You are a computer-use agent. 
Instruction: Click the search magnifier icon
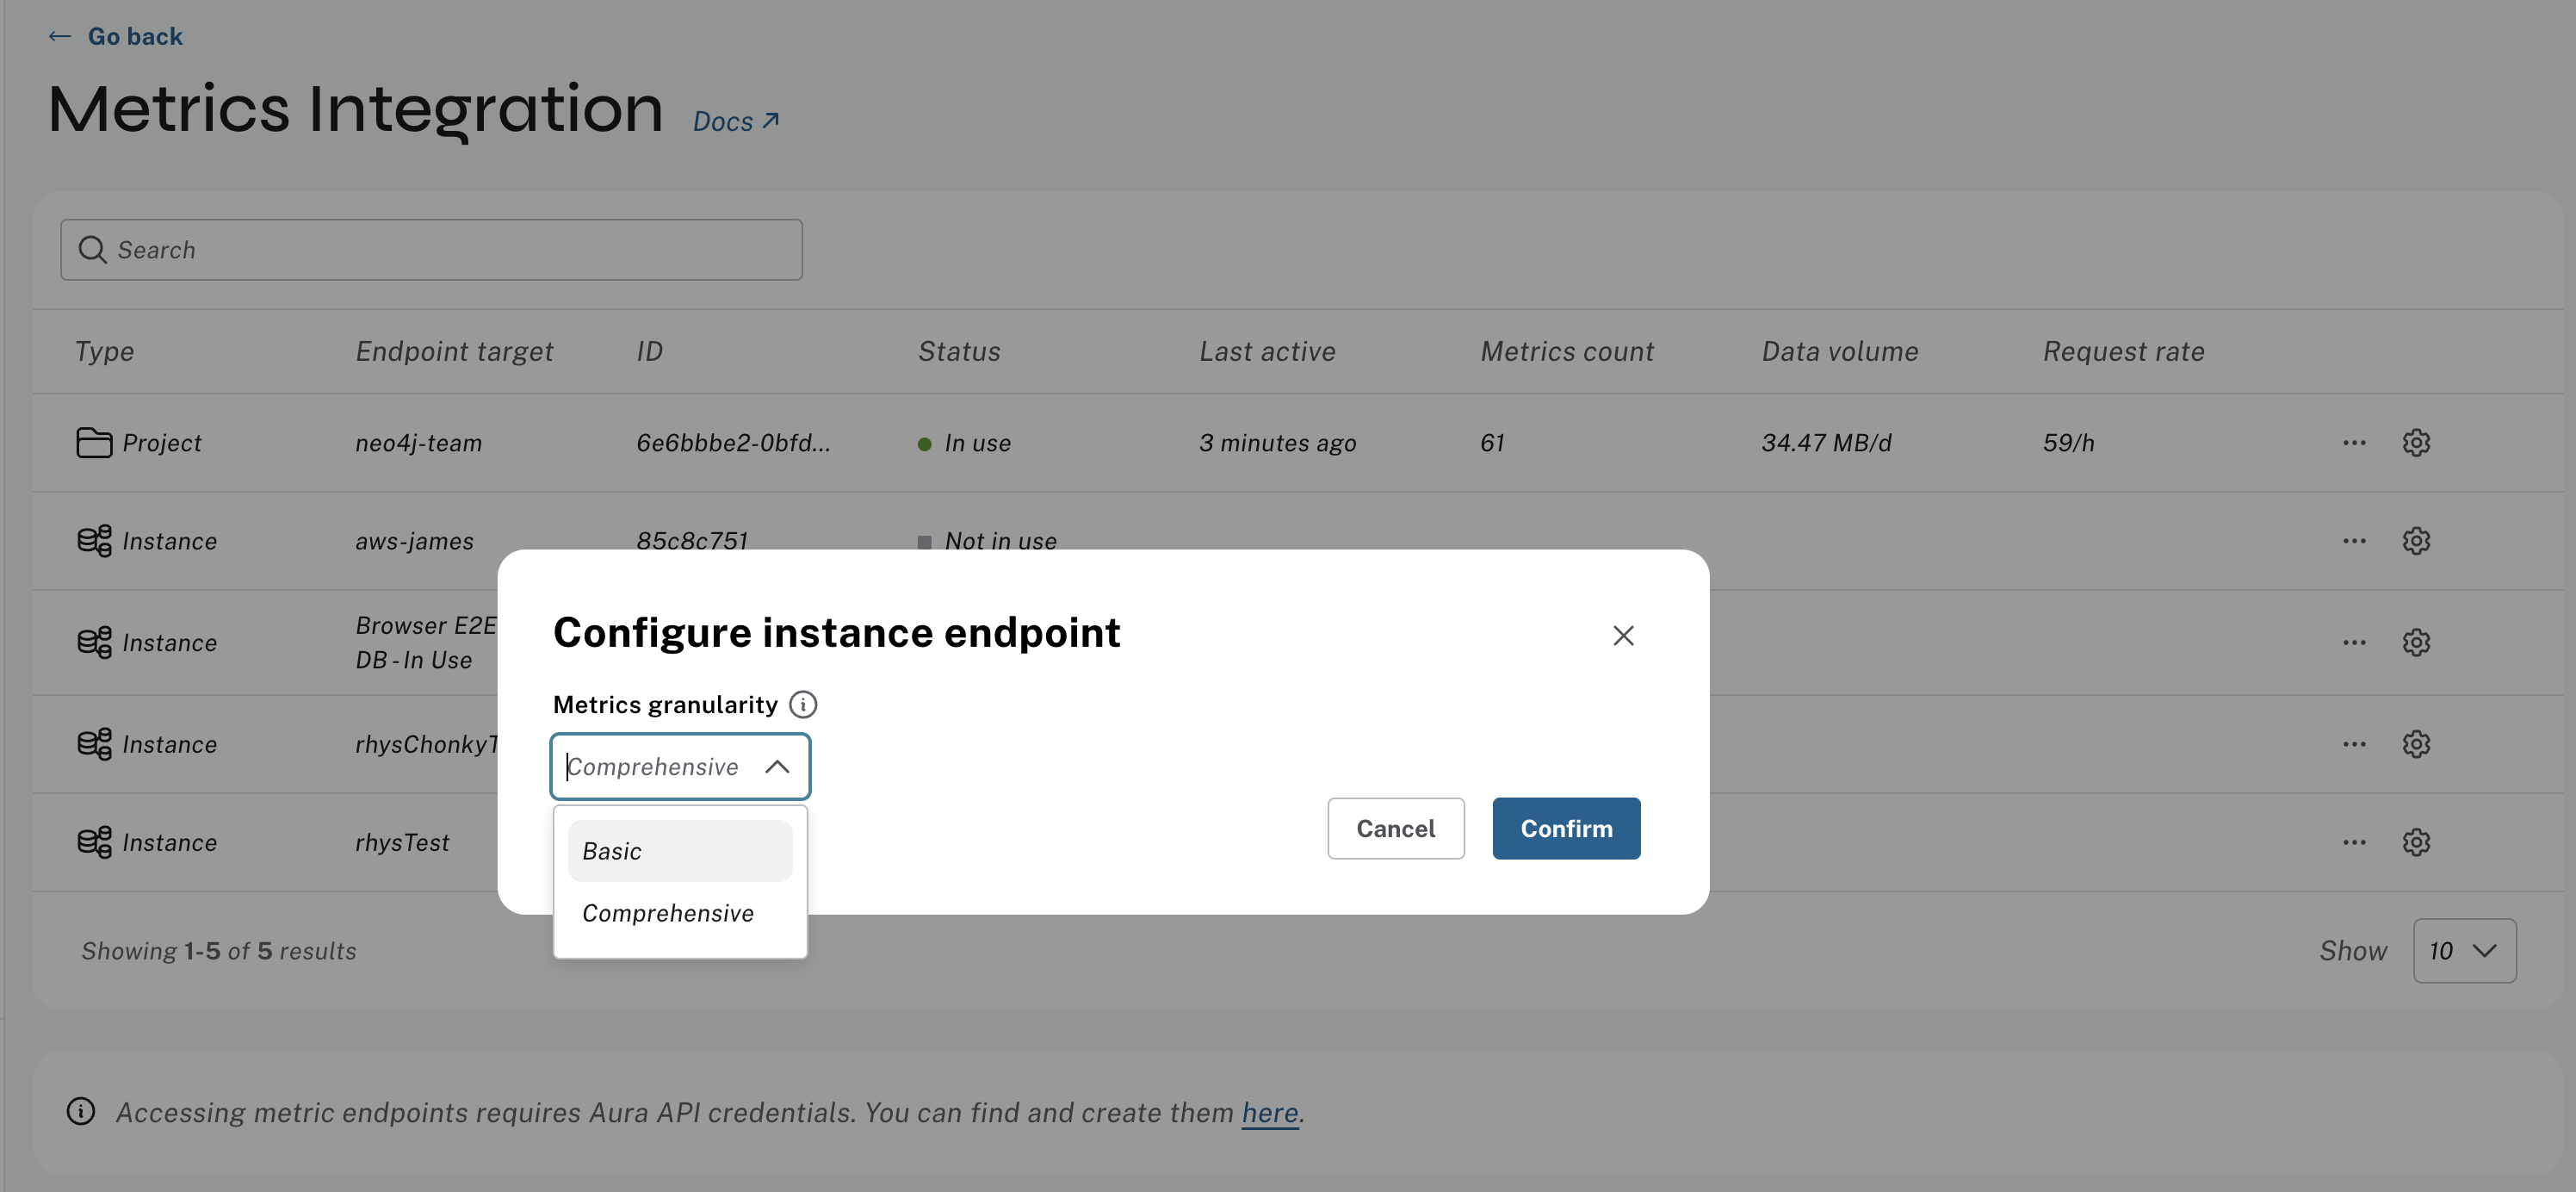point(92,250)
